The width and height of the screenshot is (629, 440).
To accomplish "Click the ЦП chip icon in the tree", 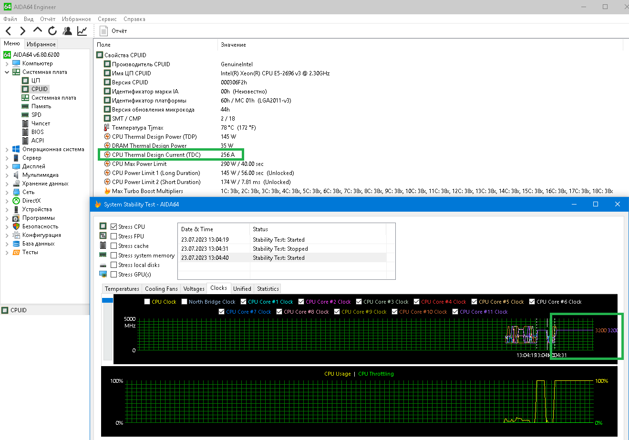I will pos(25,81).
